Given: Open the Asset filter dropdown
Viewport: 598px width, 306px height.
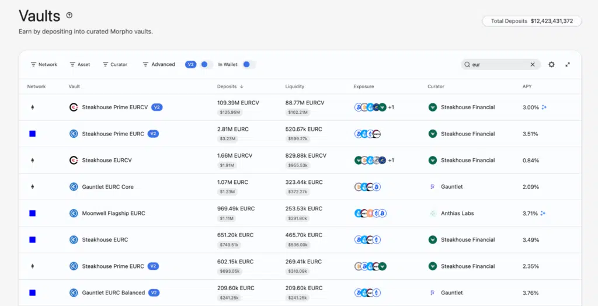Looking at the screenshot, I should click(79, 64).
